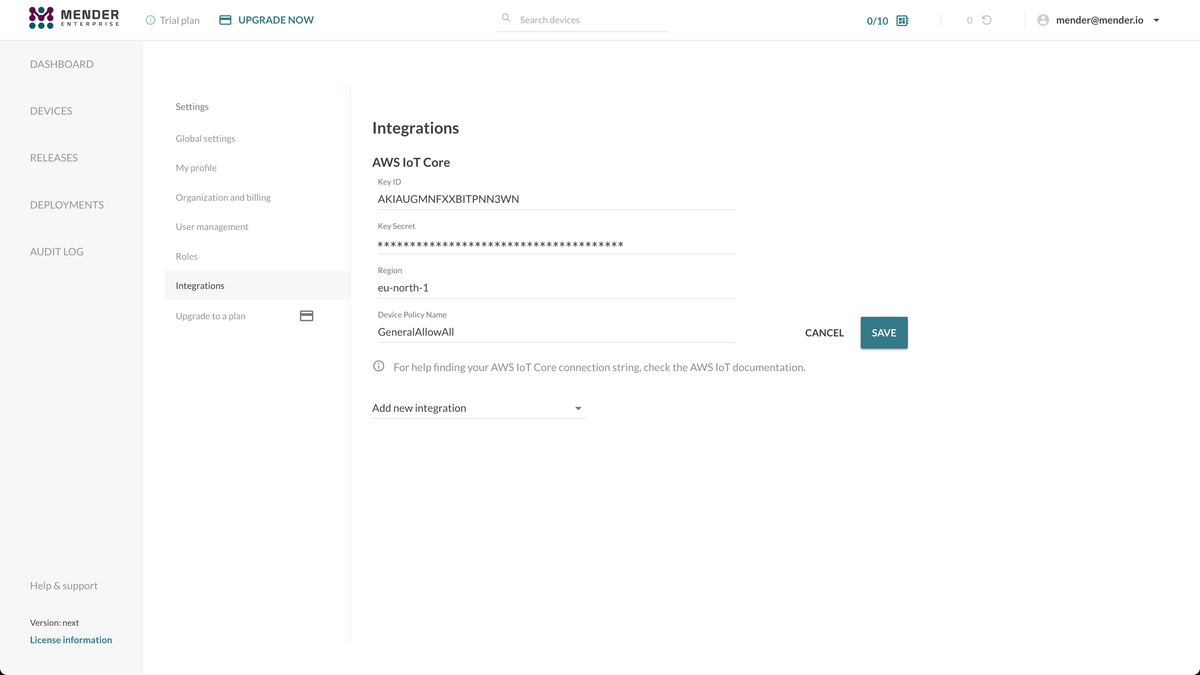Click the user avatar icon
The image size is (1200, 675).
1043,20
